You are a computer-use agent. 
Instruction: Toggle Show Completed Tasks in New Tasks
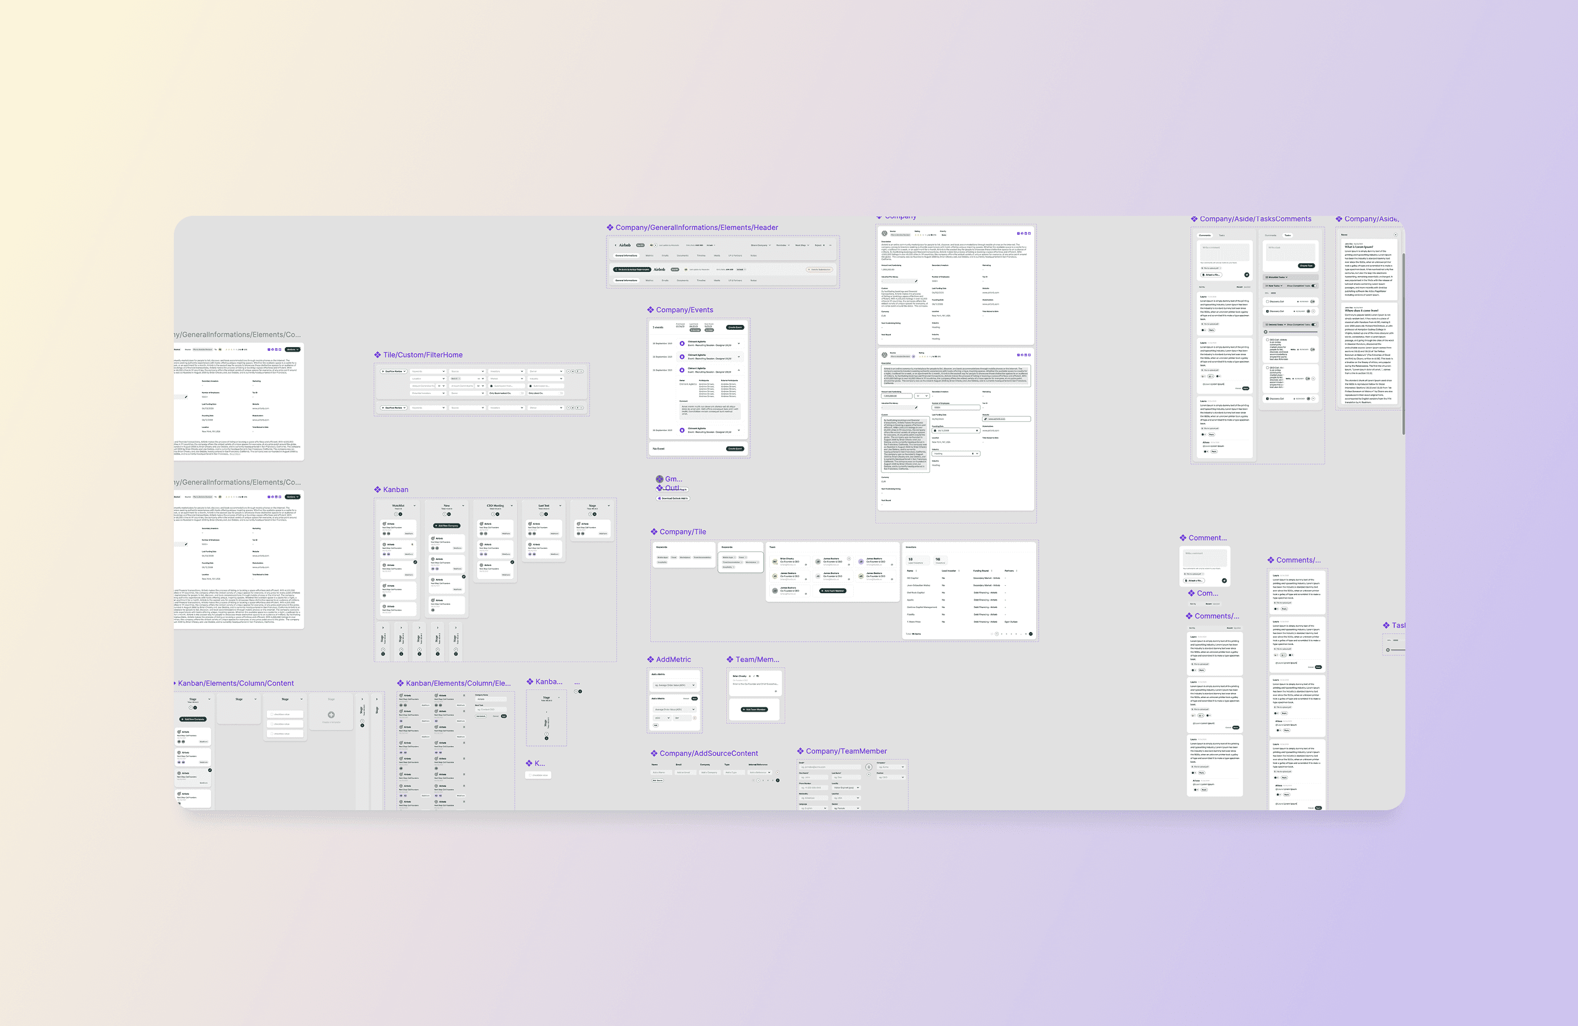point(1314,286)
